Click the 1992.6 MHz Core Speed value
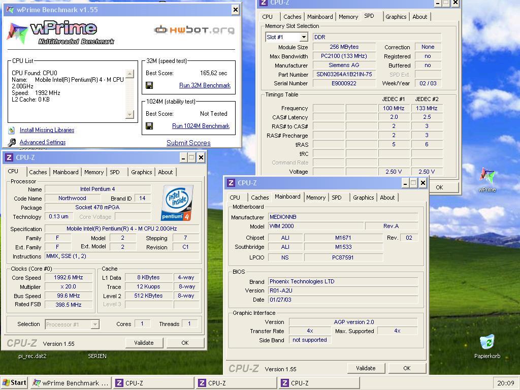Screen dimensions: 520x390 (x=69, y=278)
